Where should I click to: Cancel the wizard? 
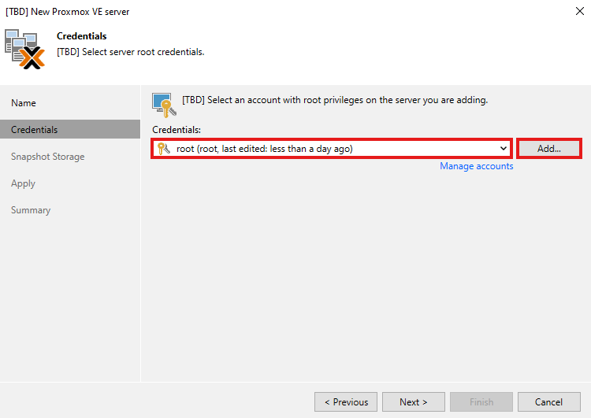548,402
